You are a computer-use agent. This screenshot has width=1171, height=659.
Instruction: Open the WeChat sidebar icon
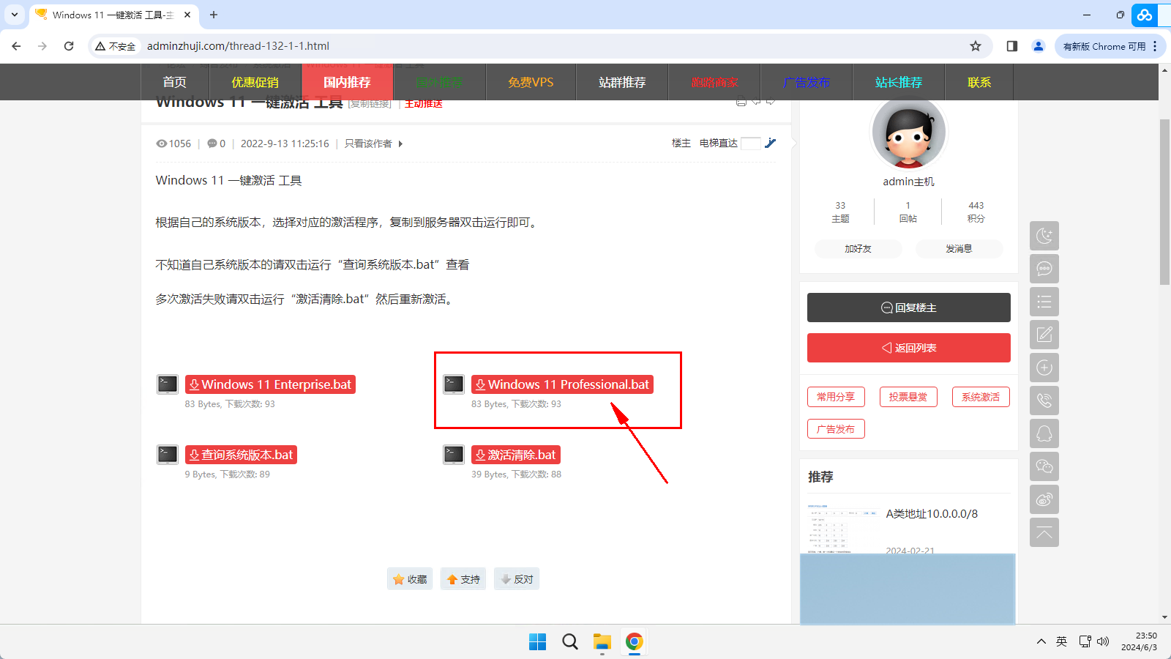(x=1044, y=466)
